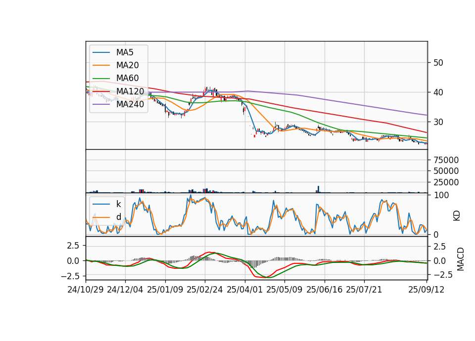Click the 75000 volume axis label

click(446, 160)
